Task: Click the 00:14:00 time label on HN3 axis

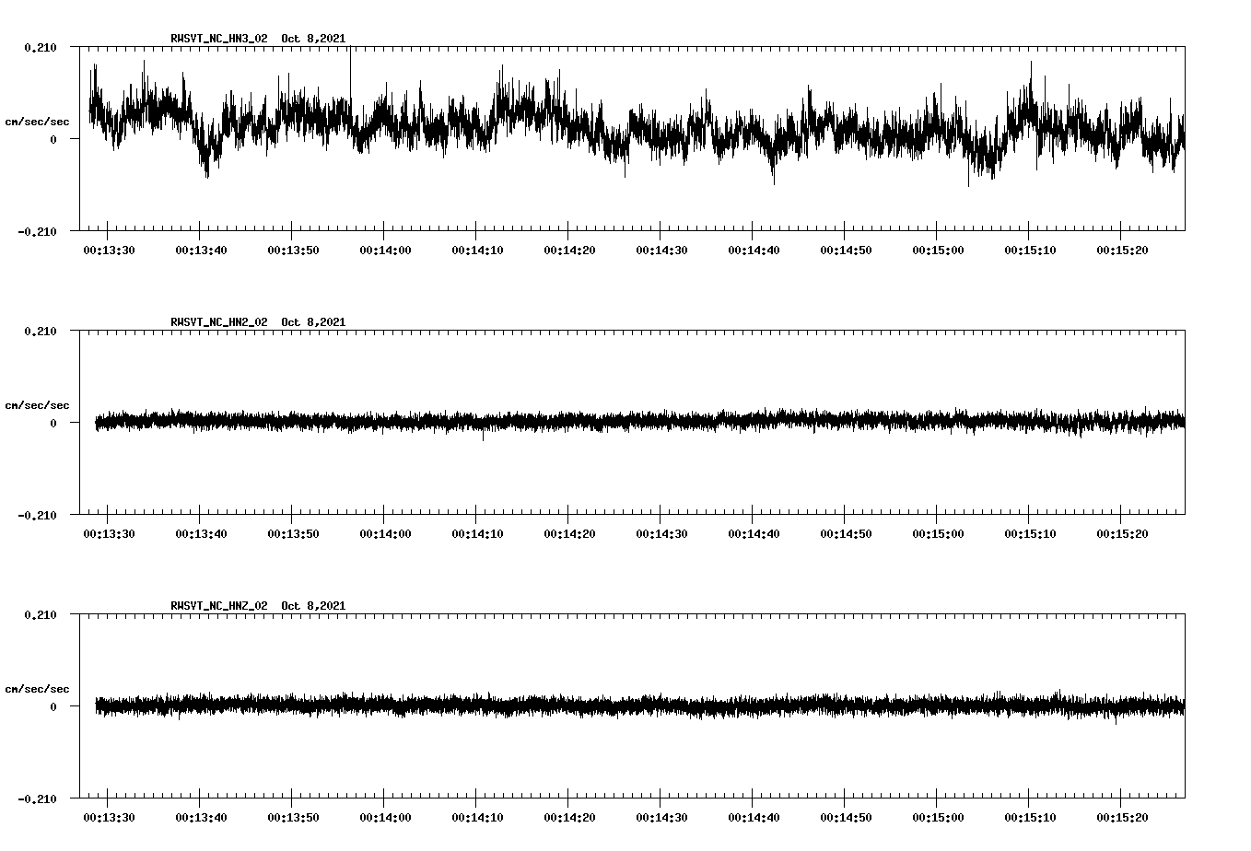Action: [386, 251]
